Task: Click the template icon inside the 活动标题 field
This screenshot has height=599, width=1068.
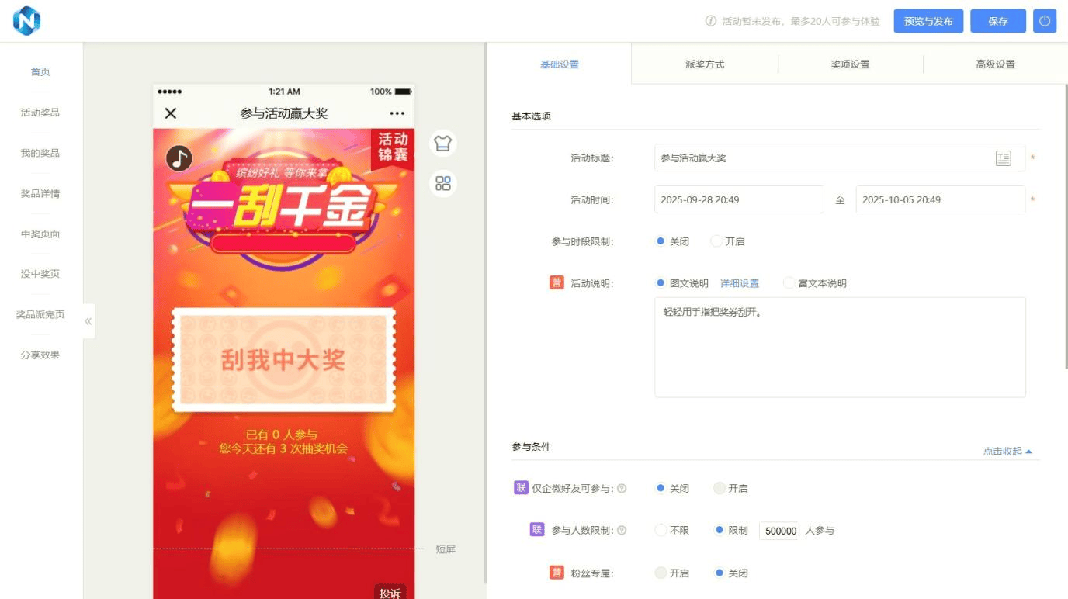Action: pyautogui.click(x=1004, y=158)
